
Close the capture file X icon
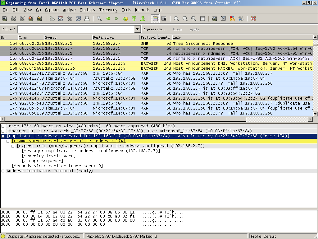coord(70,19)
